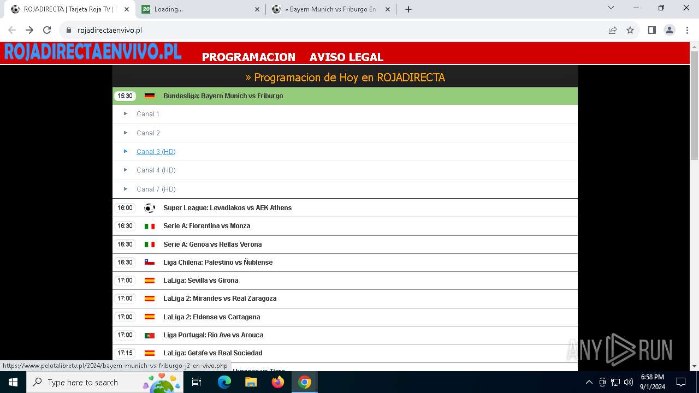
Task: Collapse the Bundesliga Bayern Munich vs Friburgo row
Action: pos(345,96)
